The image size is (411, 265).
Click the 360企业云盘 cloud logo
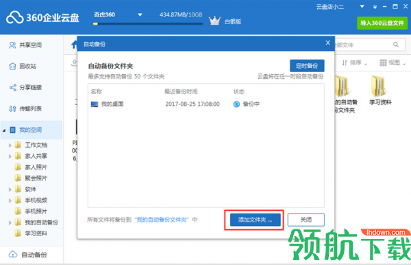[14, 18]
